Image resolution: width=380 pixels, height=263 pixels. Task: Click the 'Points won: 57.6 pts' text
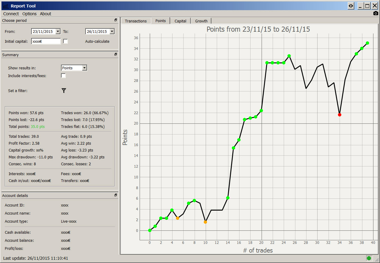26,113
